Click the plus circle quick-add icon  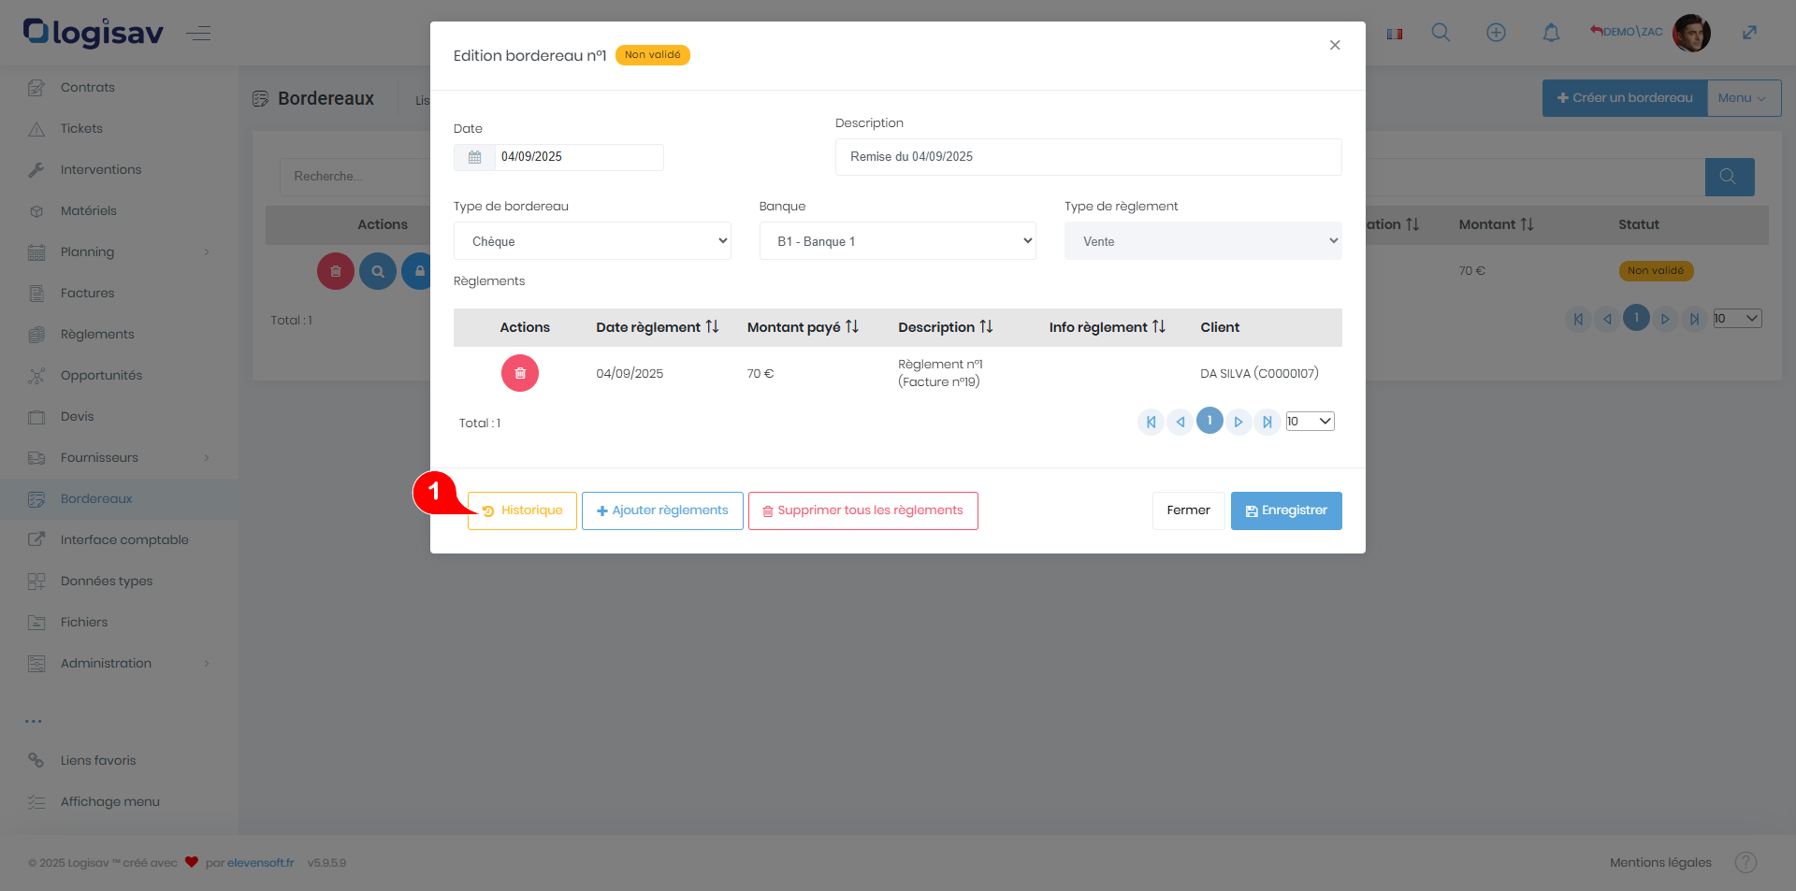click(x=1496, y=33)
